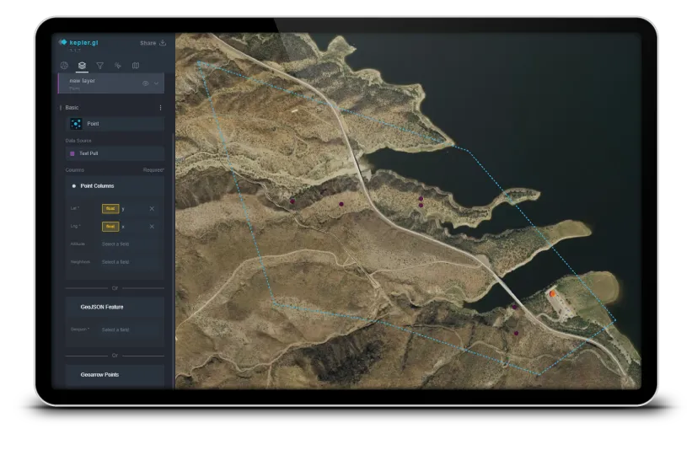Viewport: 692px width, 450px height.
Task: Switch to the Layers tab icon
Action: click(x=82, y=65)
